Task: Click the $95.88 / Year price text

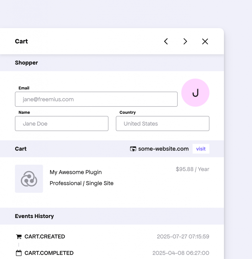Action: (192, 169)
